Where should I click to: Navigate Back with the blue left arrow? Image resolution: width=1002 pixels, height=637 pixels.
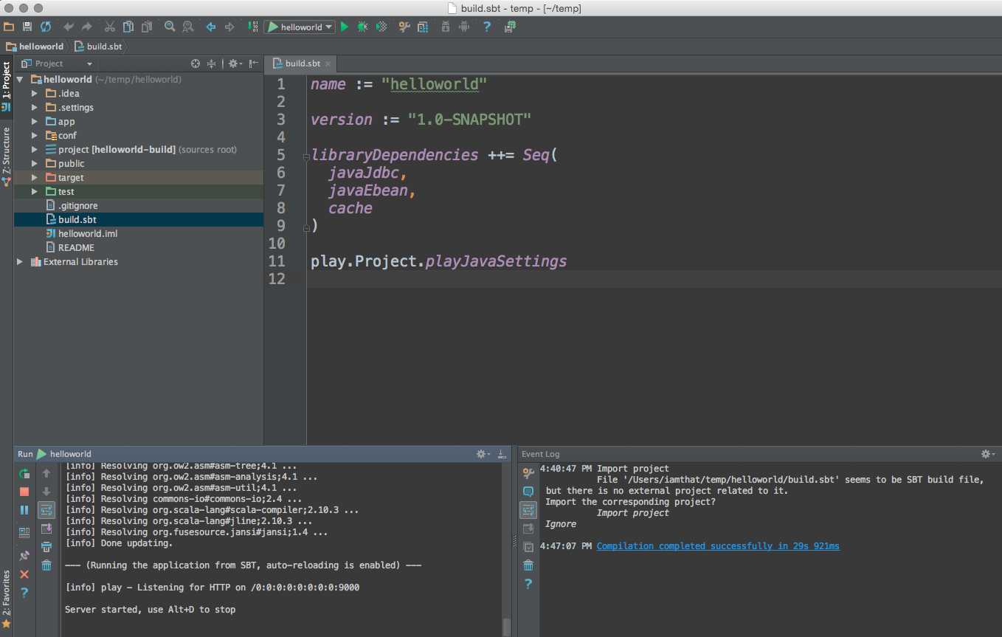[x=210, y=27]
